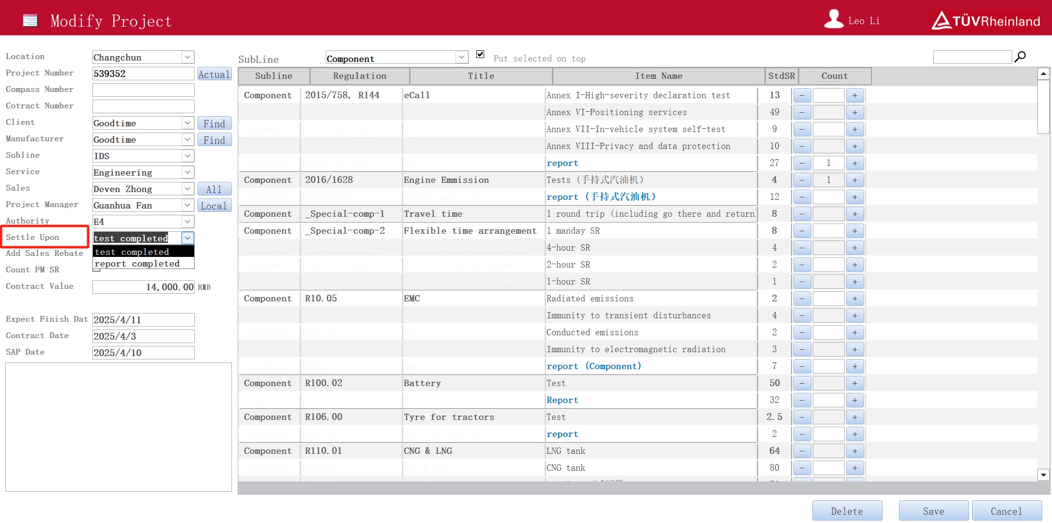Expand the Subline IDS dropdown
Screen dimensions: 1052x523
(187, 156)
